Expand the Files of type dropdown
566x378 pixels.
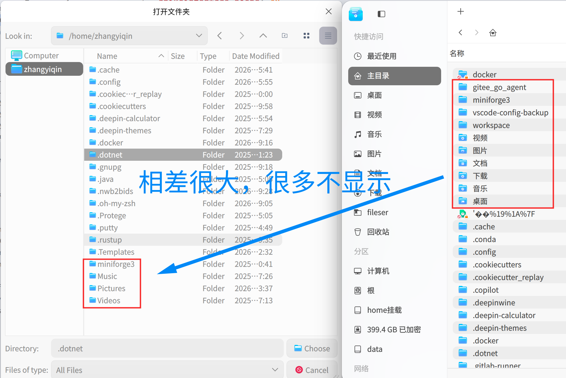tap(275, 370)
